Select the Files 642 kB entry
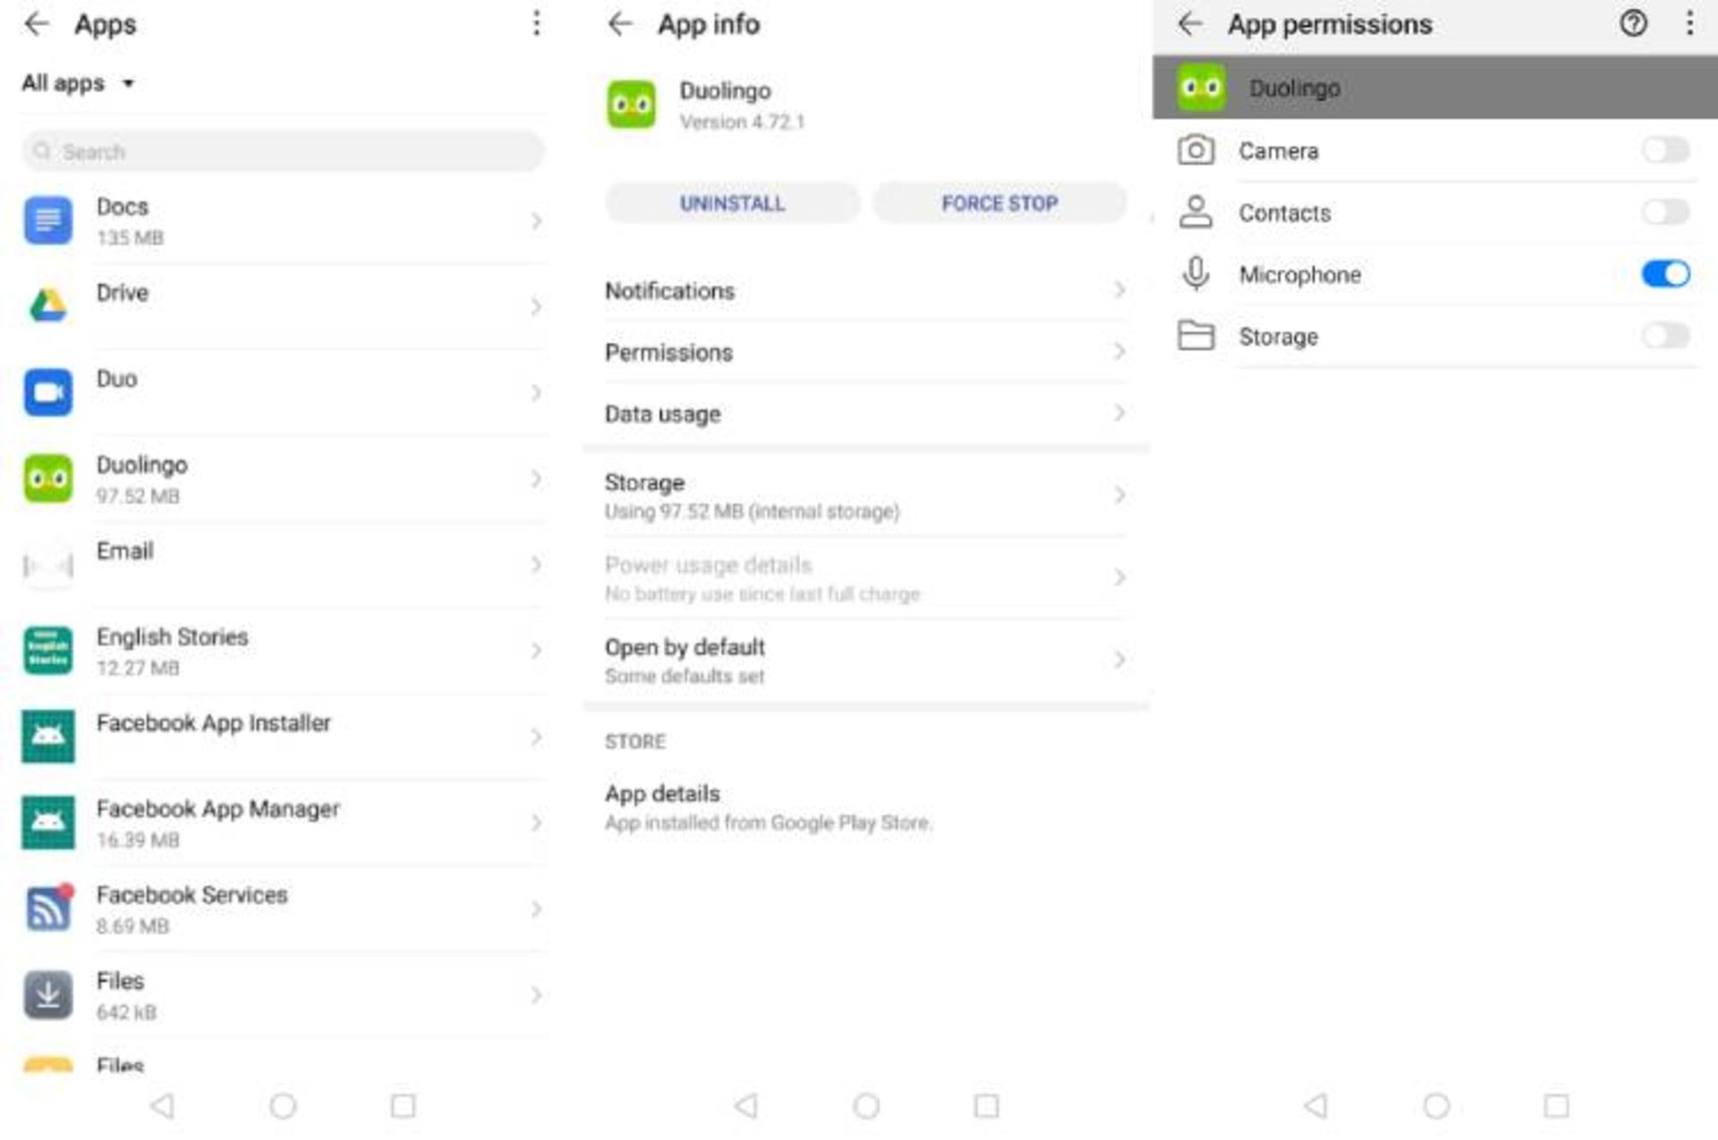This screenshot has width=1718, height=1140. (x=283, y=994)
